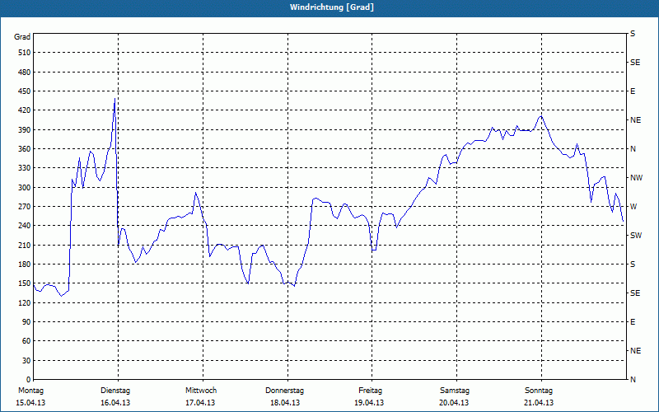Click the 'Dienstag' day label
Image resolution: width=659 pixels, height=412 pixels.
(x=115, y=391)
